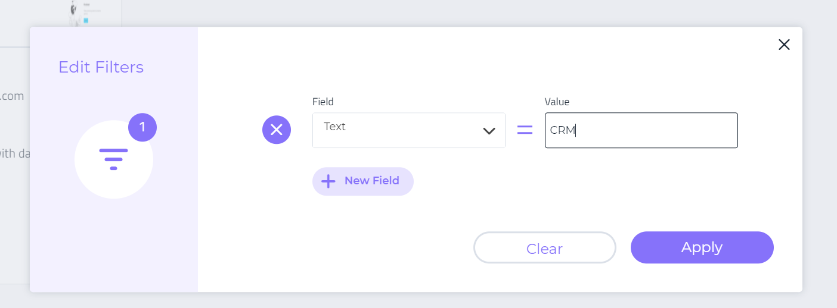Add a filter with New Field
837x308 pixels.
362,181
